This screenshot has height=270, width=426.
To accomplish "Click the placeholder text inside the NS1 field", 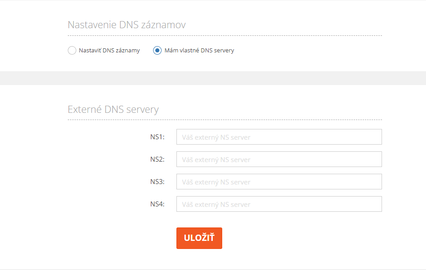I will [216, 137].
